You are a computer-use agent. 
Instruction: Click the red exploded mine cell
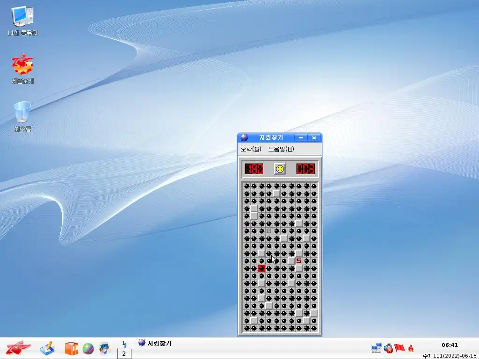(x=261, y=268)
